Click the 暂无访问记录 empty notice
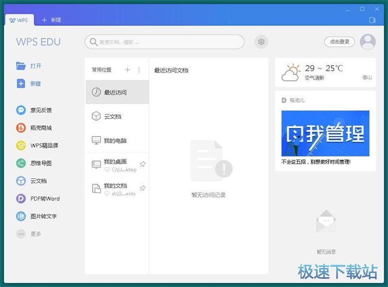 click(208, 195)
